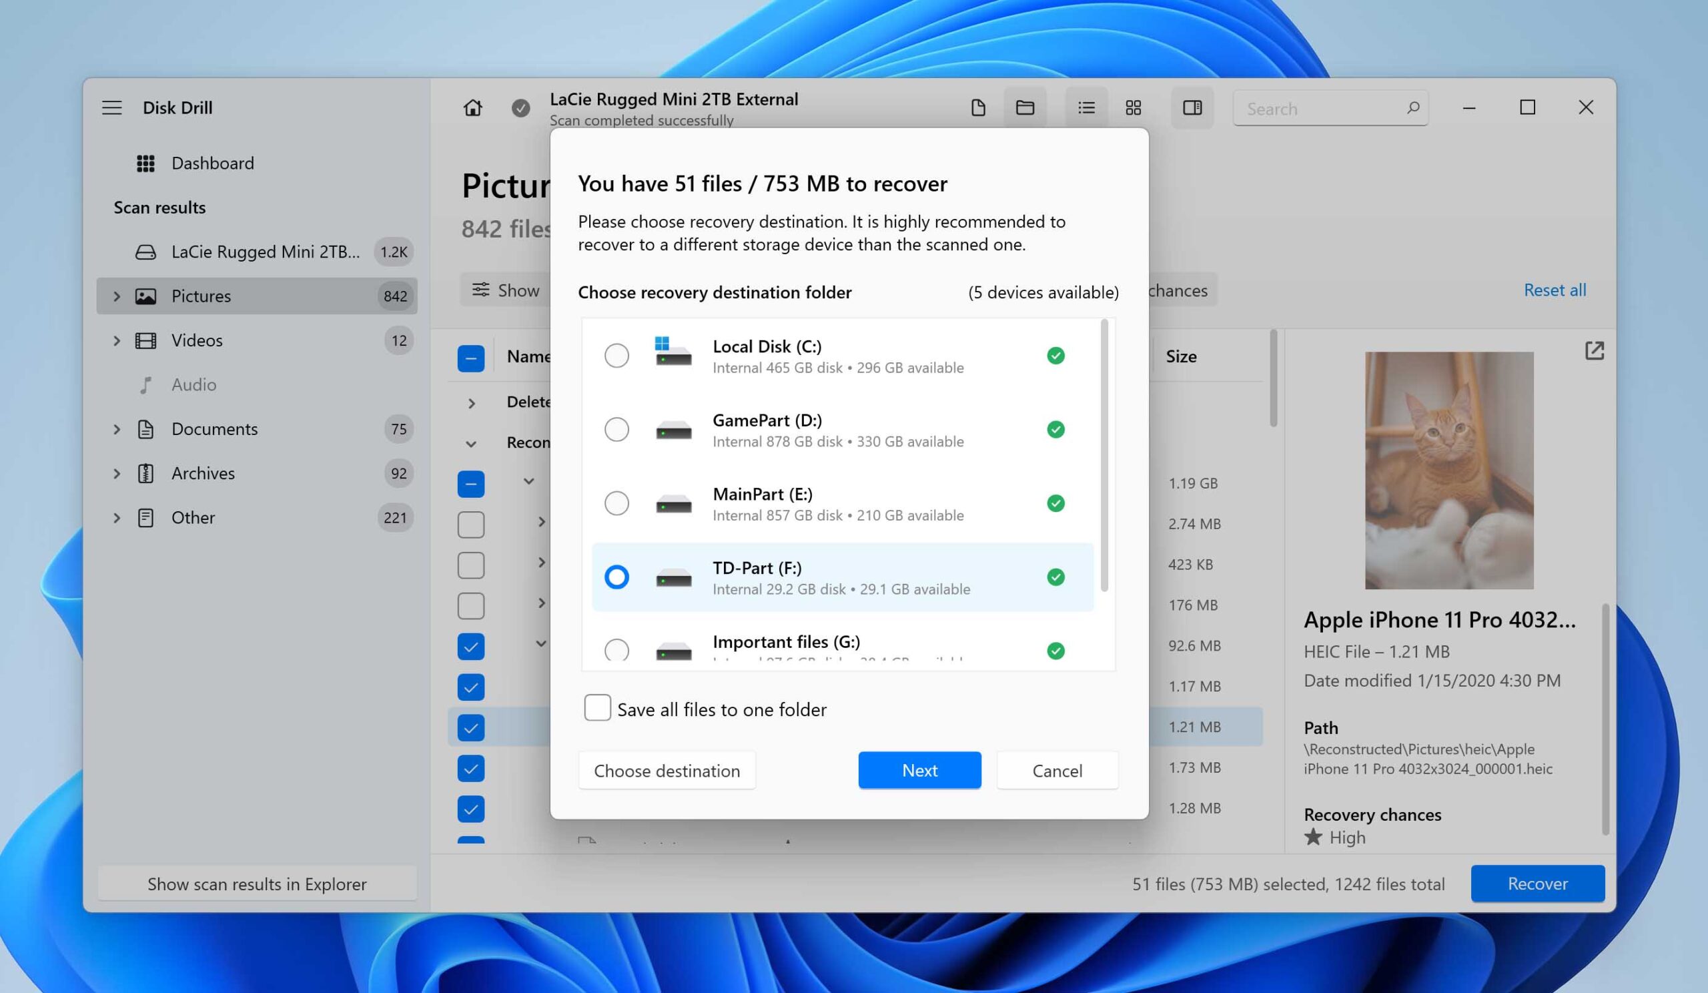
Task: Click the LaCie drive icon in sidebar
Action: pos(145,252)
